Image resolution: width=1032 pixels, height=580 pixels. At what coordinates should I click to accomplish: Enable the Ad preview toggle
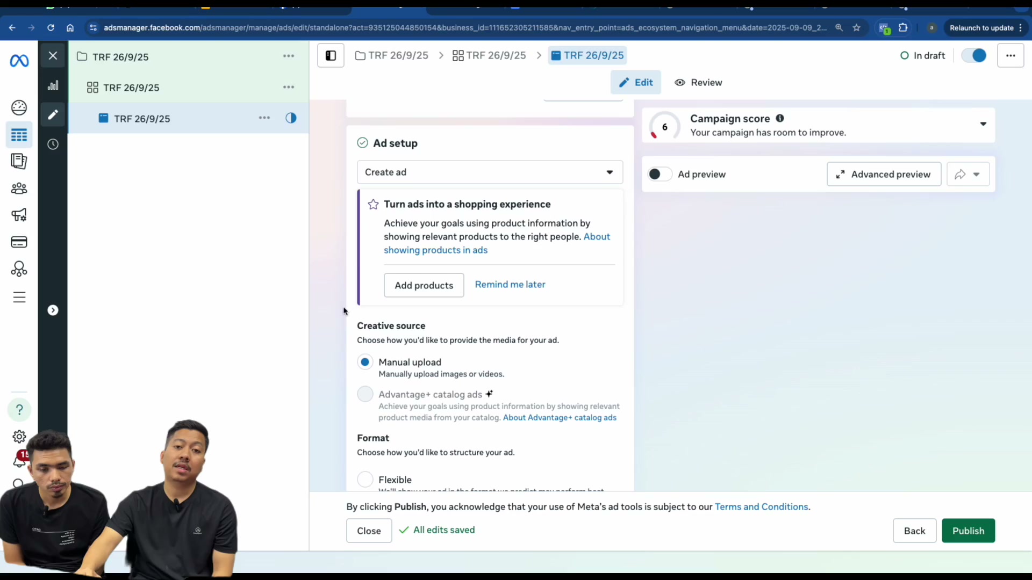tap(660, 174)
